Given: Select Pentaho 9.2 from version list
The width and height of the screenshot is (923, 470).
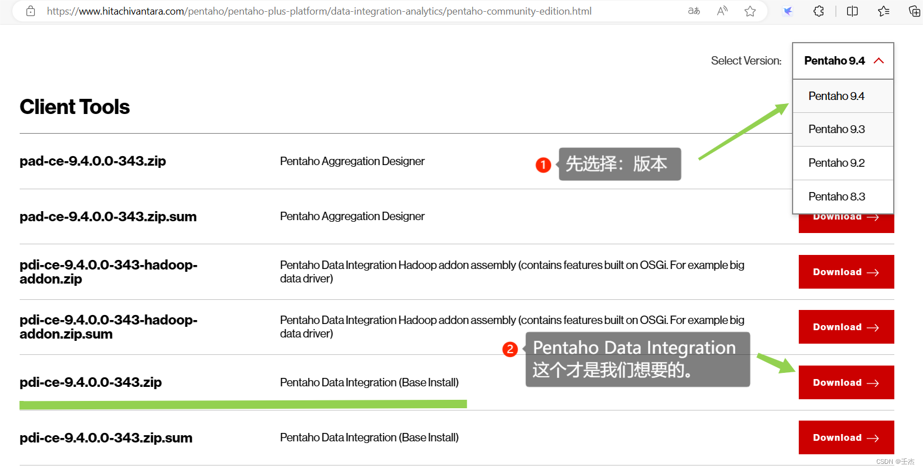Looking at the screenshot, I should tap(843, 163).
